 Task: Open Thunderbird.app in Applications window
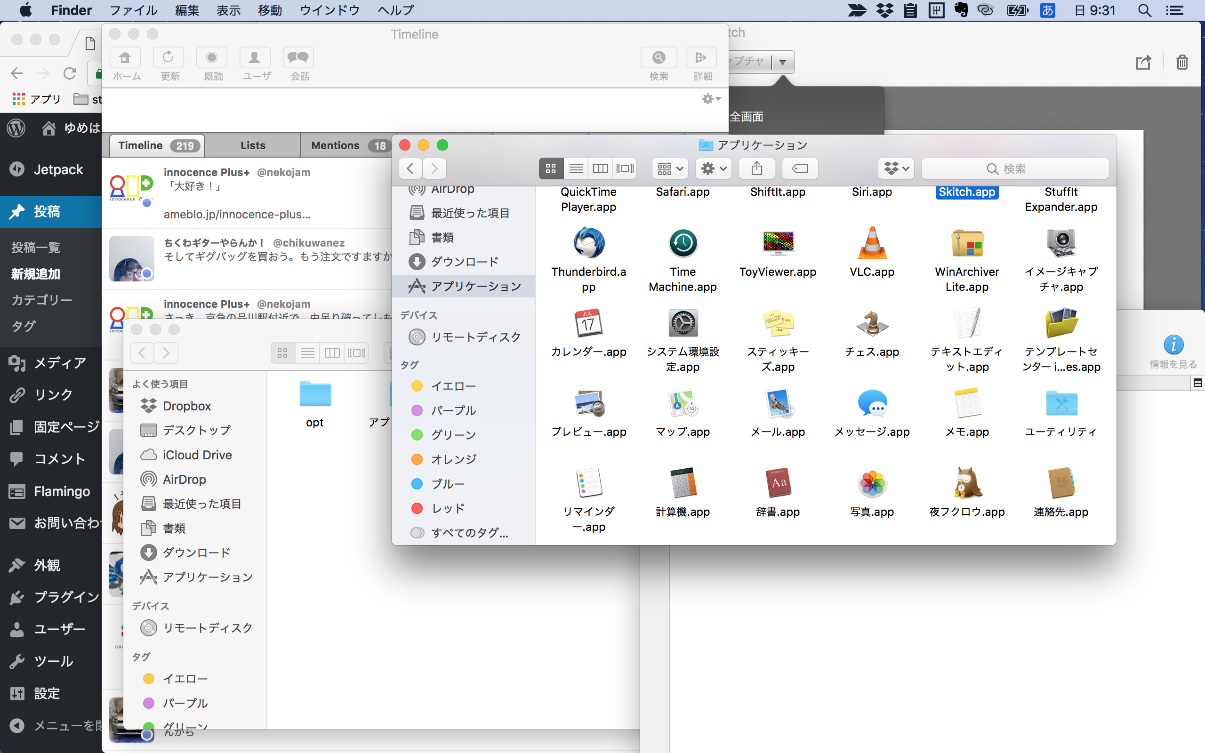(x=588, y=243)
